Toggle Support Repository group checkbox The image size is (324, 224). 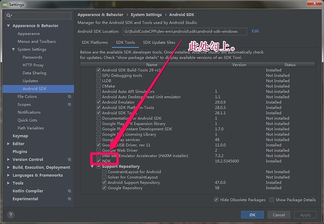click(99, 166)
